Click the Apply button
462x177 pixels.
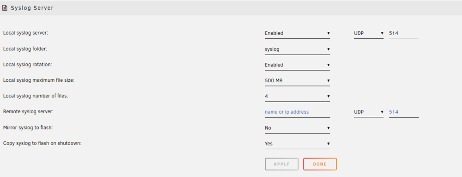(281, 164)
